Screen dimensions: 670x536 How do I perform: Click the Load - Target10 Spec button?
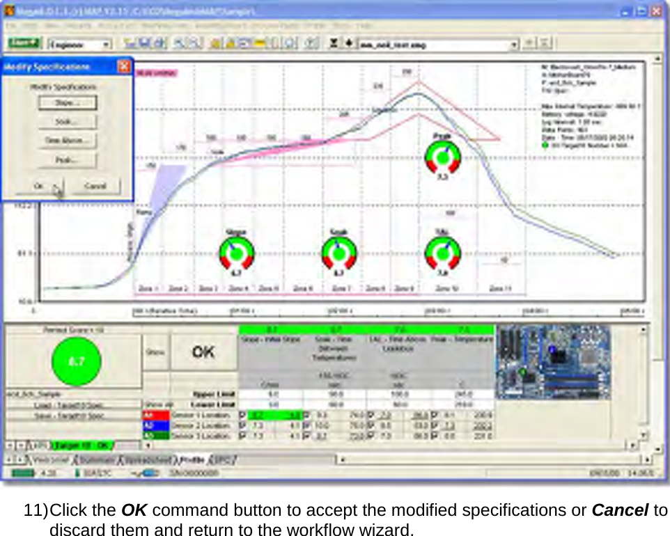(72, 405)
